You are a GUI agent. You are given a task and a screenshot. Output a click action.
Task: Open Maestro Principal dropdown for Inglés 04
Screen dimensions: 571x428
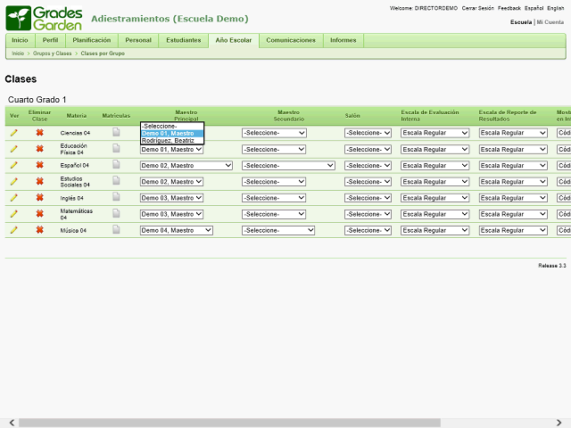point(171,198)
